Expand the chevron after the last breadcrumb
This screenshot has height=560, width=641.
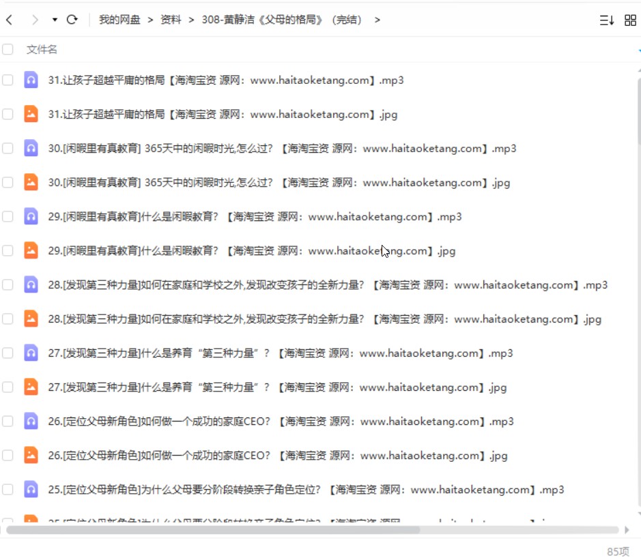pos(377,20)
